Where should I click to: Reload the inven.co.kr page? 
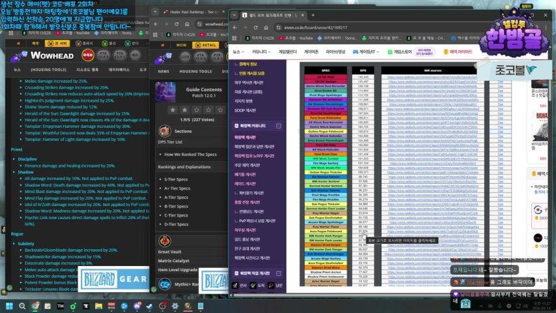[256, 26]
